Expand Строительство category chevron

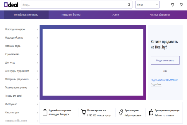(x=37, y=54)
